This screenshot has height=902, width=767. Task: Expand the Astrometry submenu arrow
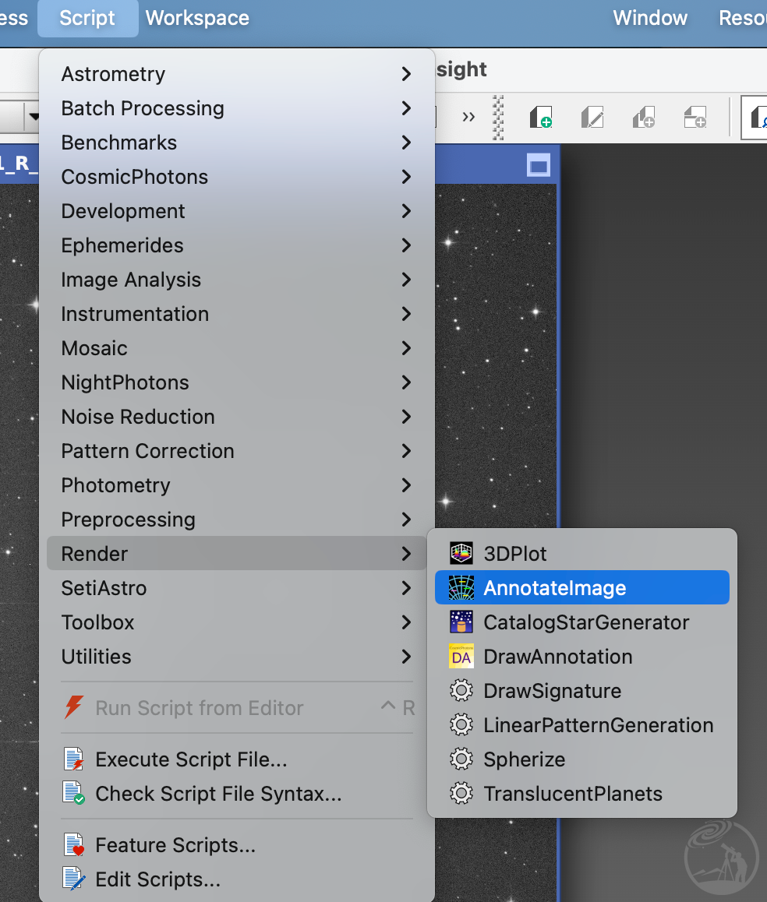406,74
